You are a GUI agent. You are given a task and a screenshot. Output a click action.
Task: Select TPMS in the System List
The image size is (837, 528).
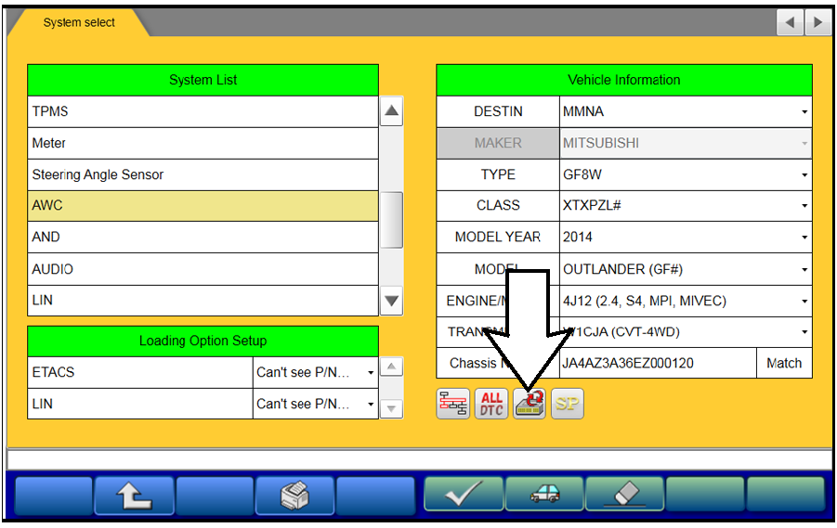click(x=203, y=111)
